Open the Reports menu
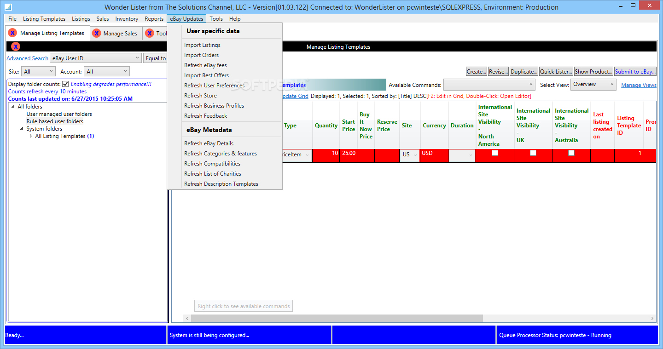Viewport: 663px width, 349px height. (x=154, y=19)
